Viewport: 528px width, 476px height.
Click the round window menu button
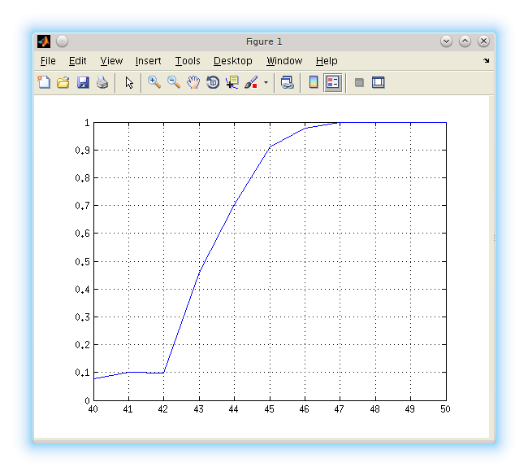[x=62, y=41]
